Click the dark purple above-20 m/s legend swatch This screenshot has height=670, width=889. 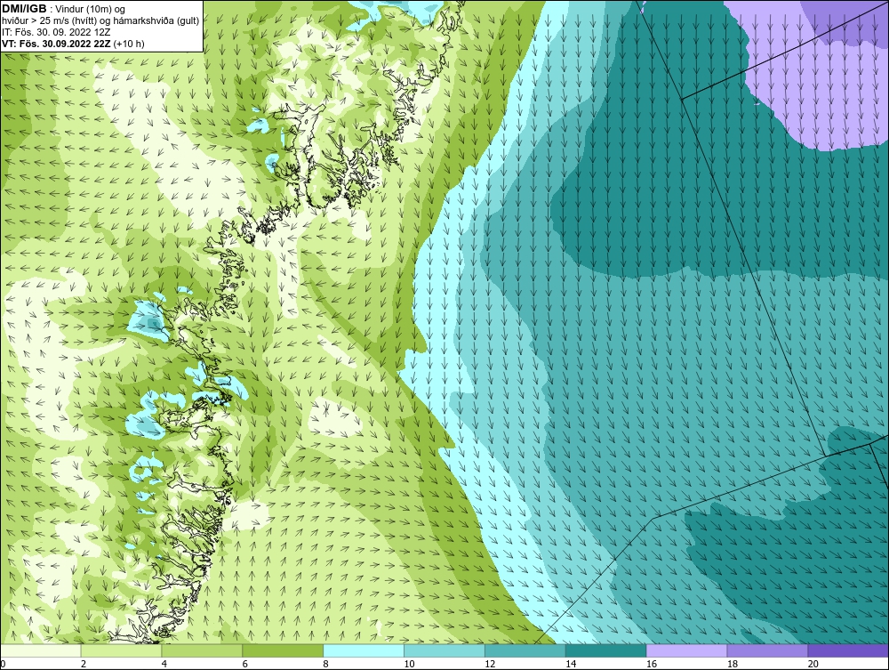click(848, 650)
